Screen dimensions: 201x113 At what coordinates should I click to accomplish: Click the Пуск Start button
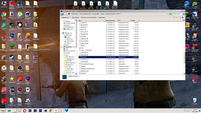pyautogui.click(x=3, y=111)
